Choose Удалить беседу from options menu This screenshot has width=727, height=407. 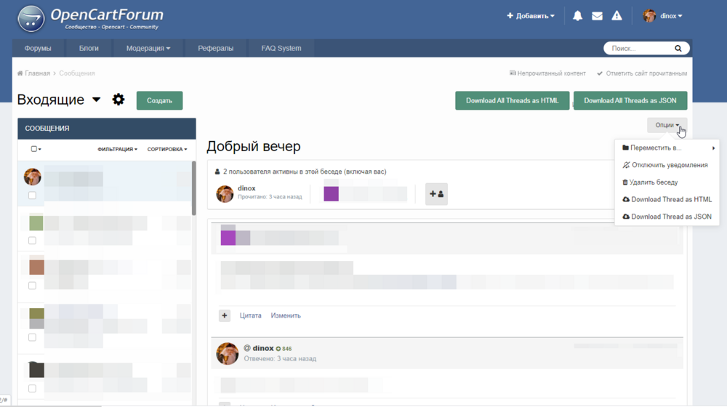[654, 182]
